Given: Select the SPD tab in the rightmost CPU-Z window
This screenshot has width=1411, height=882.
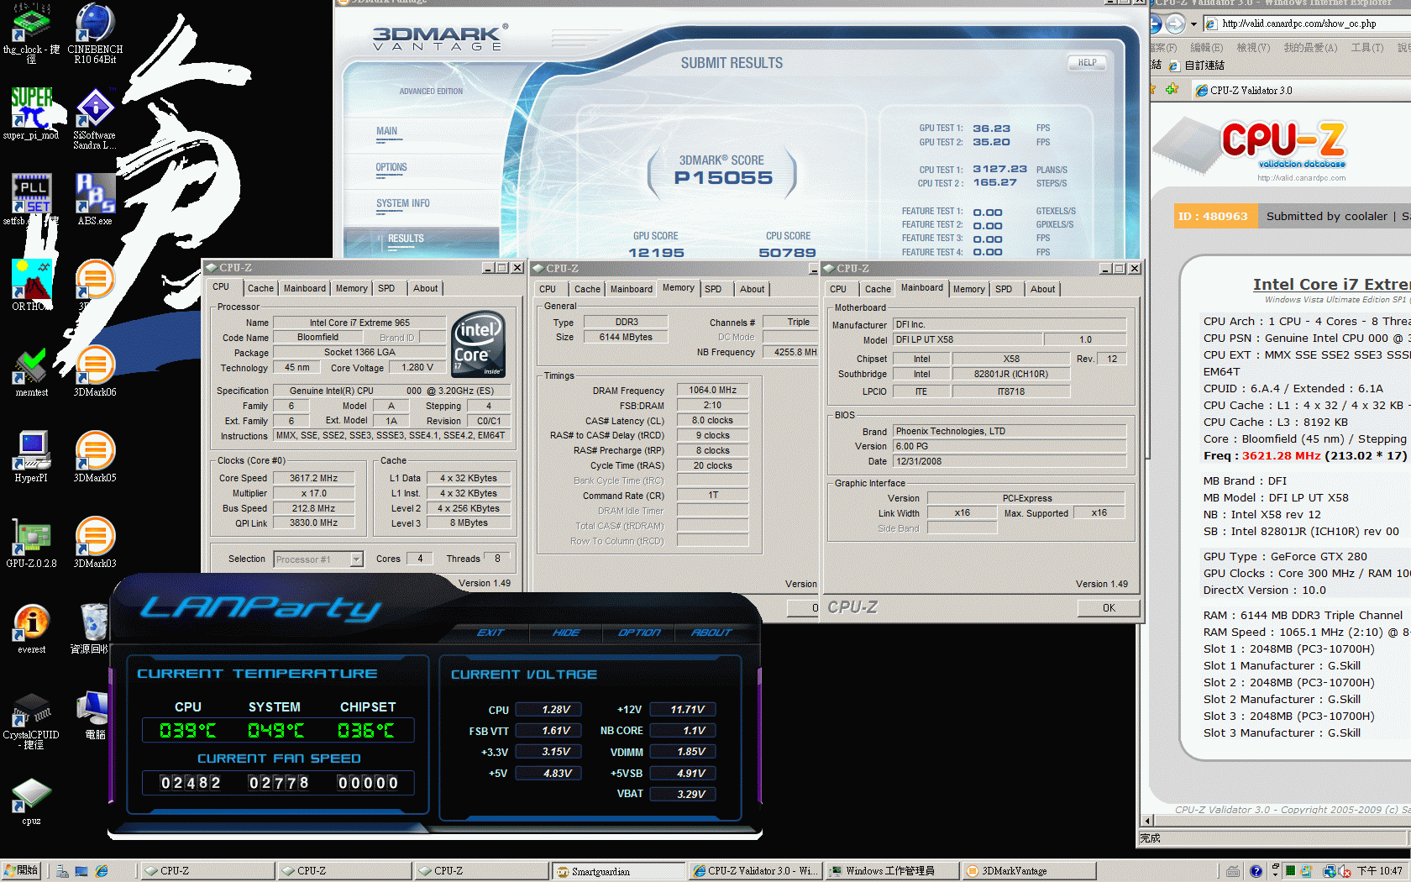Looking at the screenshot, I should coord(1004,289).
